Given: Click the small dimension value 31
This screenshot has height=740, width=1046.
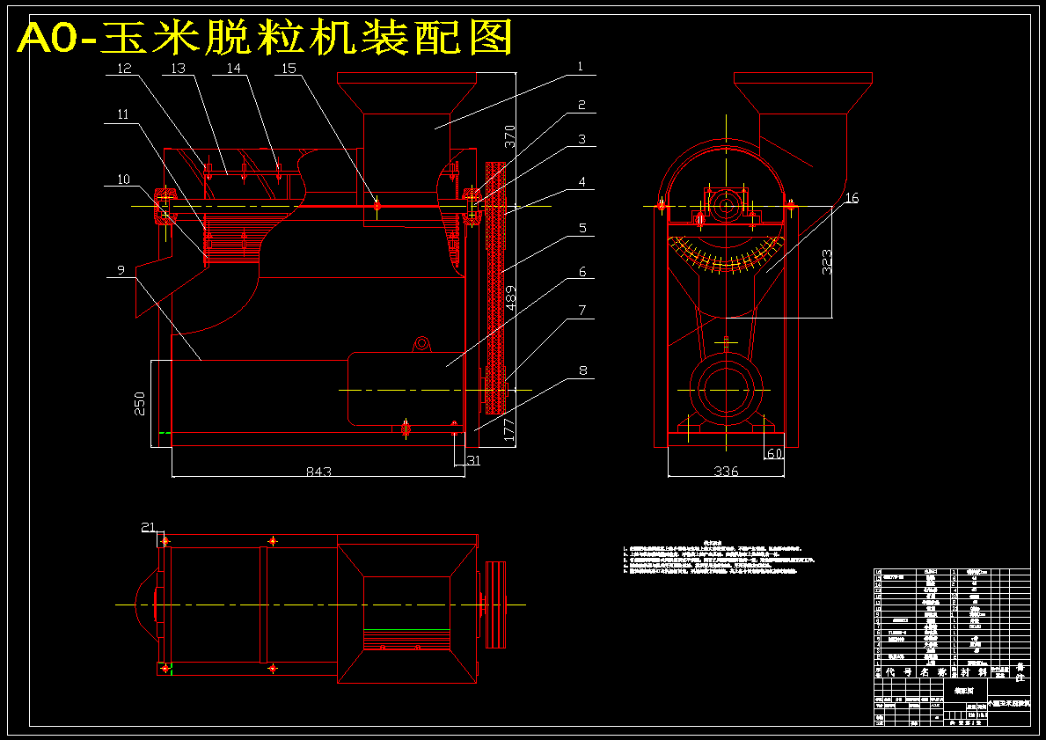Looking at the screenshot, I should click(473, 459).
